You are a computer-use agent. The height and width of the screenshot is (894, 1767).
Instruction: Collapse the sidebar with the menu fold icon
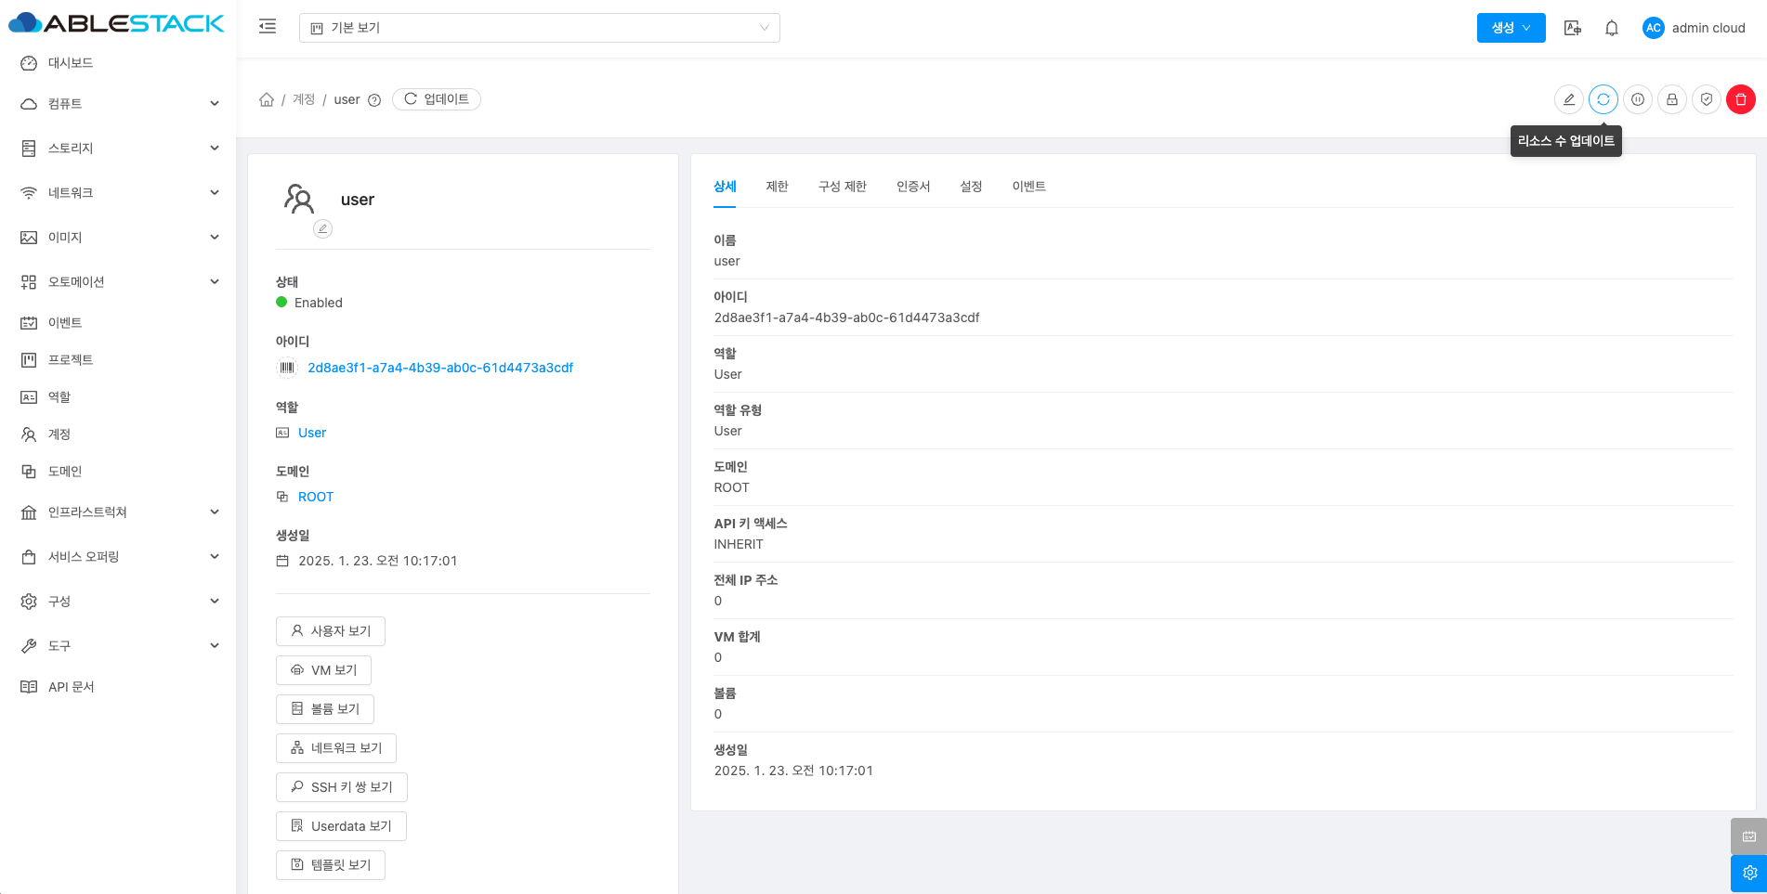pyautogui.click(x=268, y=27)
